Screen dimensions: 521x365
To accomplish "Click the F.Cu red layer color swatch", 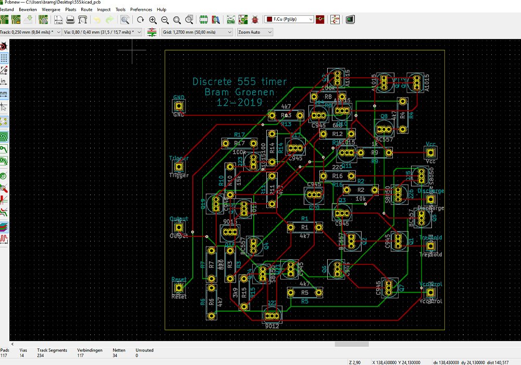I will click(269, 19).
